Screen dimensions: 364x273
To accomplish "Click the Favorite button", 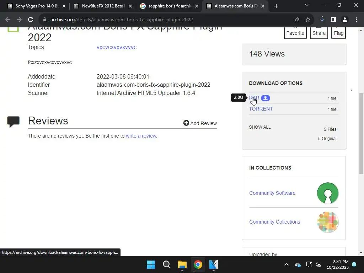I will 295,33.
